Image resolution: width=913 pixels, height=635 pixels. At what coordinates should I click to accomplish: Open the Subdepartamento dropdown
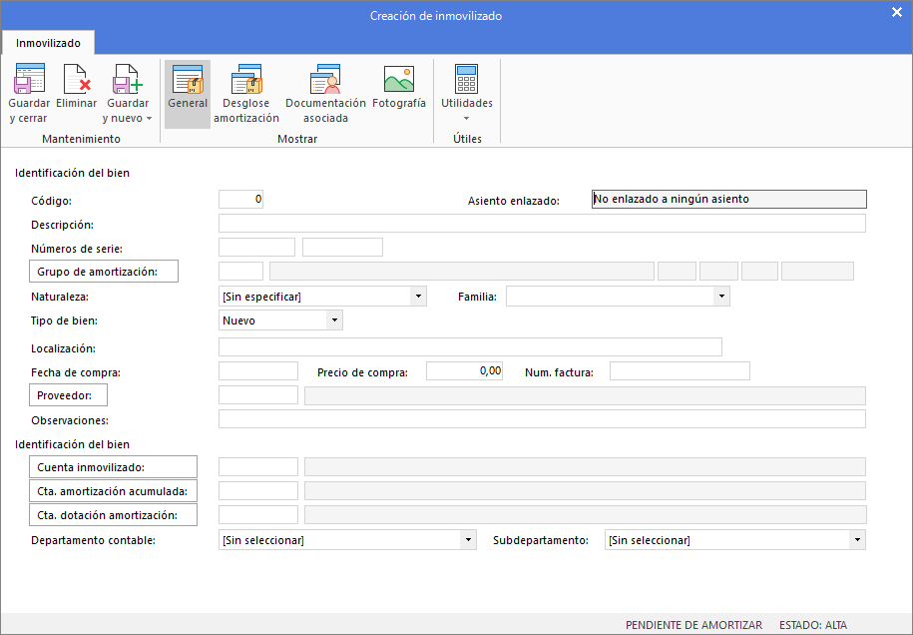click(x=857, y=540)
